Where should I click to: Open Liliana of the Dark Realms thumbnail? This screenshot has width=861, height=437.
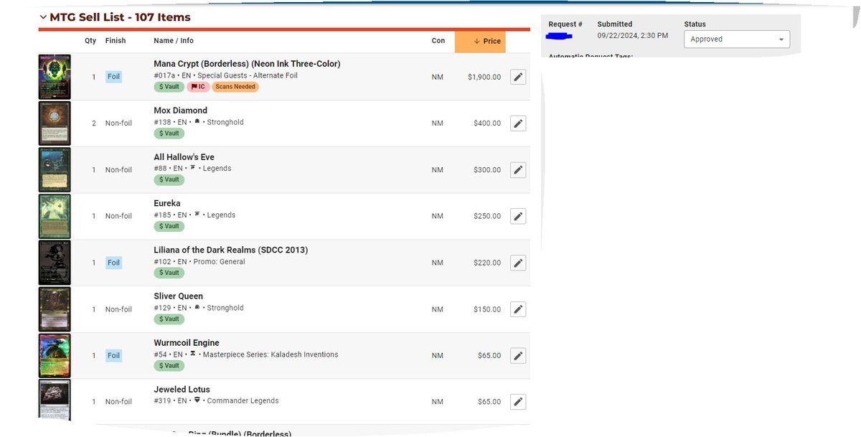click(55, 263)
